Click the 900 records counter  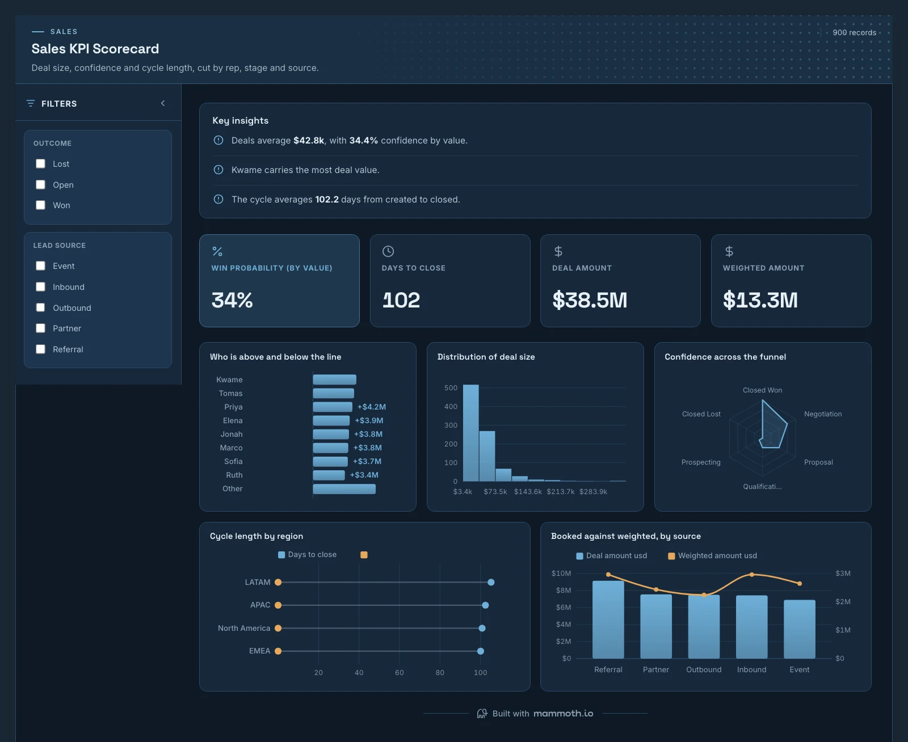pyautogui.click(x=854, y=32)
